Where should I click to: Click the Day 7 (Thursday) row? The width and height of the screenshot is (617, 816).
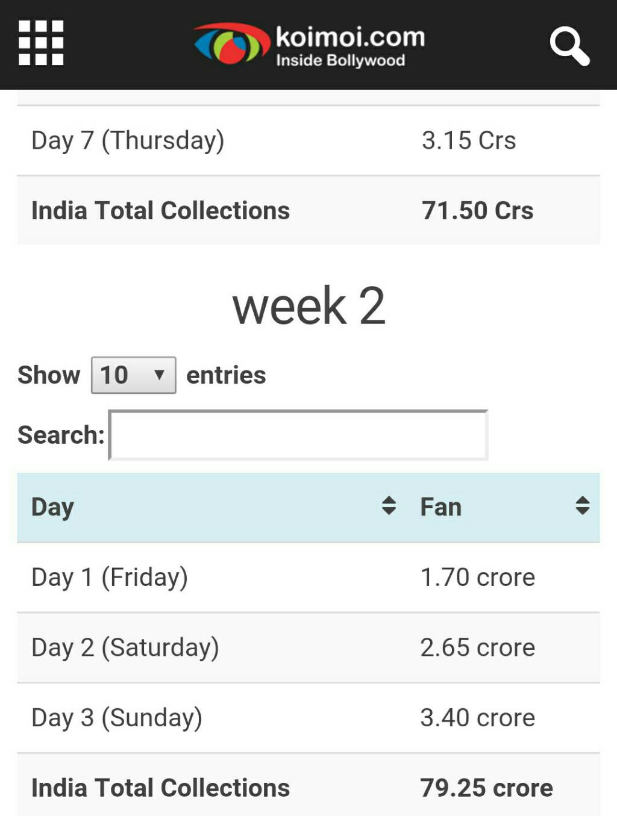(308, 141)
